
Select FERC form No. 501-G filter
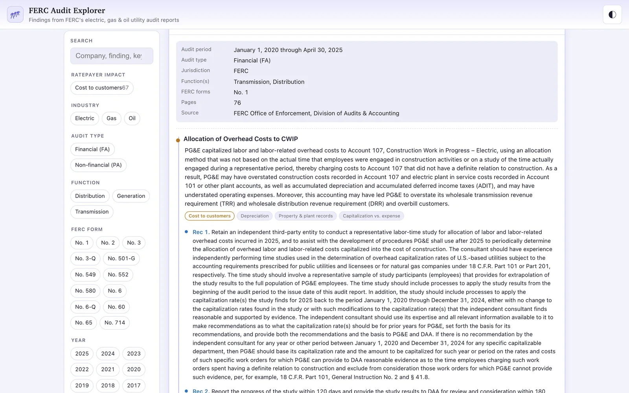pyautogui.click(x=121, y=259)
